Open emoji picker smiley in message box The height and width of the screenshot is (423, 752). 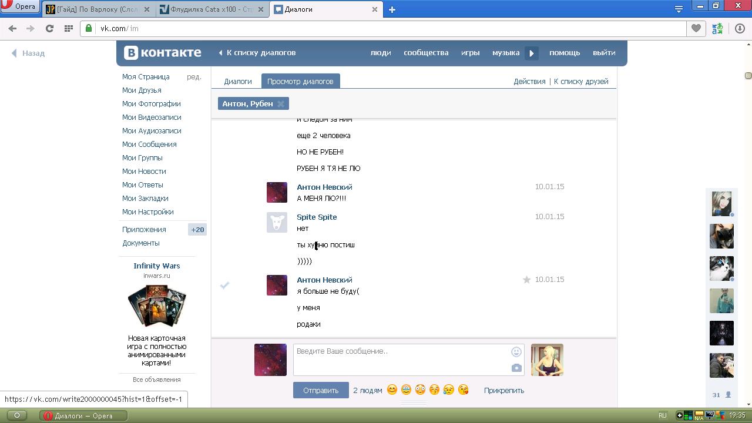click(x=516, y=352)
